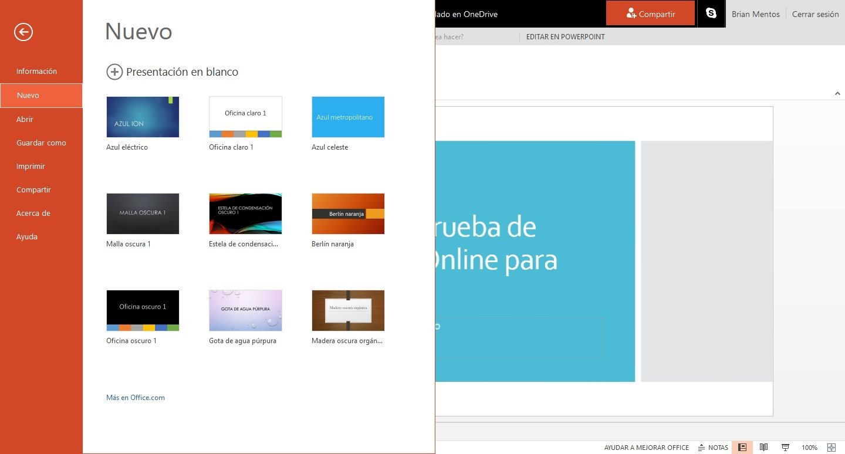Toggle the Notas pane in status bar

pos(713,448)
